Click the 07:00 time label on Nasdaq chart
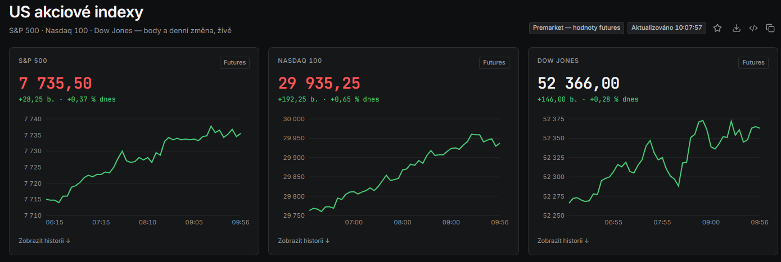 click(x=354, y=222)
